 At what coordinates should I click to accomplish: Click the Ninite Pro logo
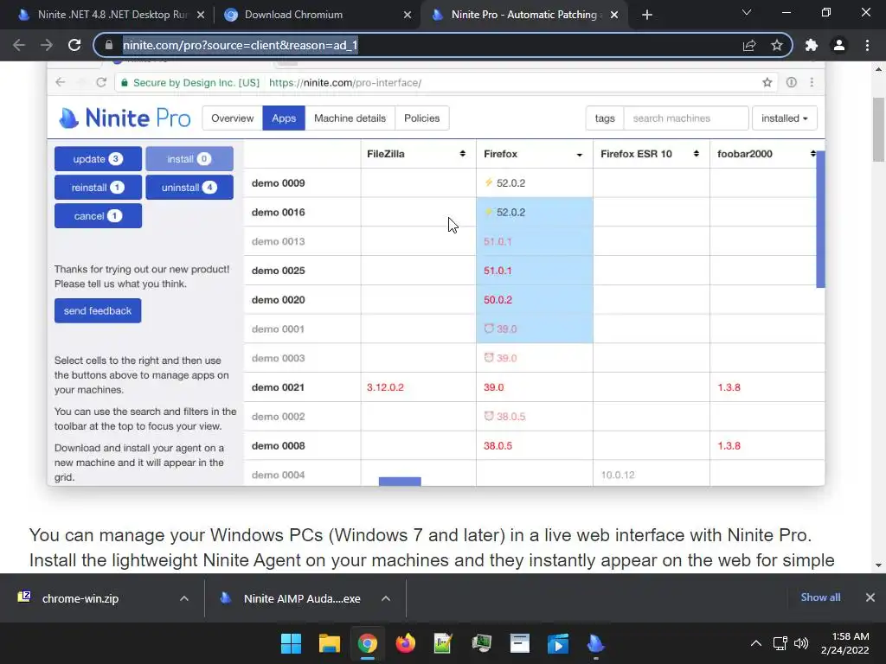pyautogui.click(x=125, y=118)
